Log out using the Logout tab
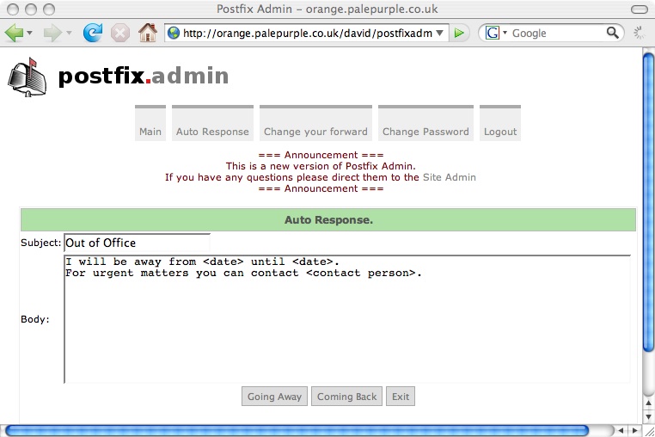 pyautogui.click(x=500, y=131)
